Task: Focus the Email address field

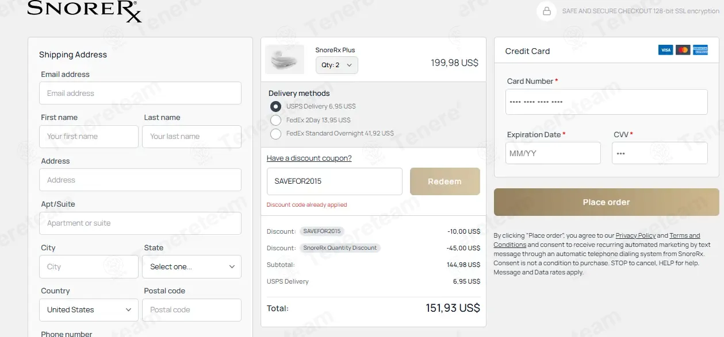Action: [140, 93]
